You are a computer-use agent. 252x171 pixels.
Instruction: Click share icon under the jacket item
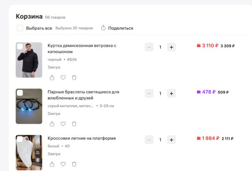coord(52,78)
